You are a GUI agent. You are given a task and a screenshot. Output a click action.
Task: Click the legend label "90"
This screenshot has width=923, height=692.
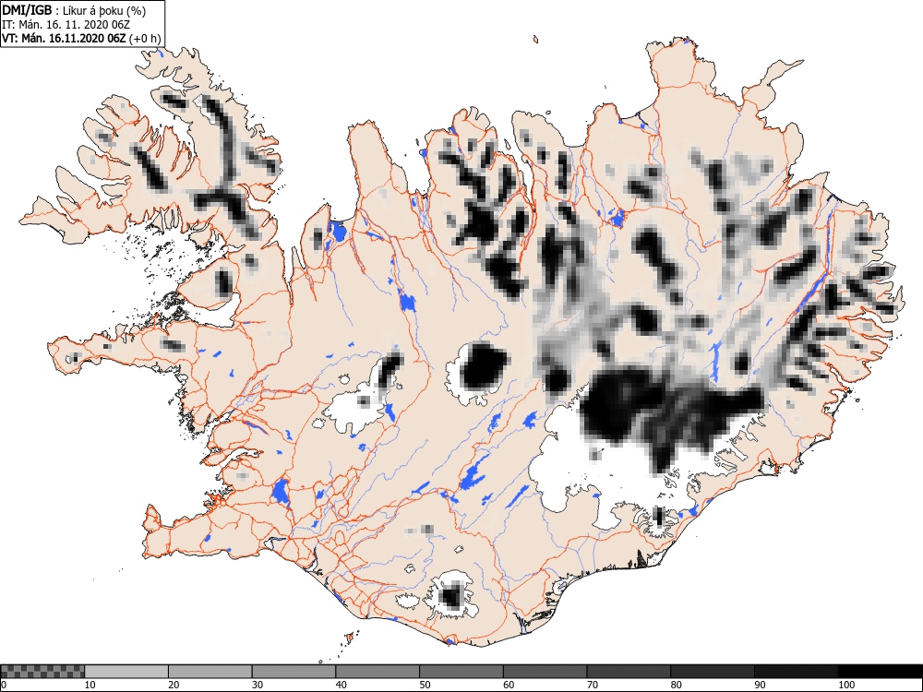[x=760, y=685]
